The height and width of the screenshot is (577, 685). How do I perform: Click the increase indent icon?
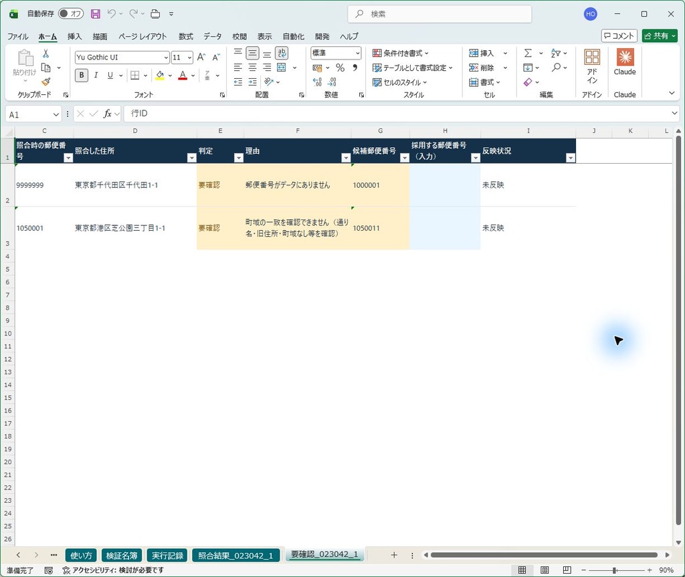[x=252, y=82]
